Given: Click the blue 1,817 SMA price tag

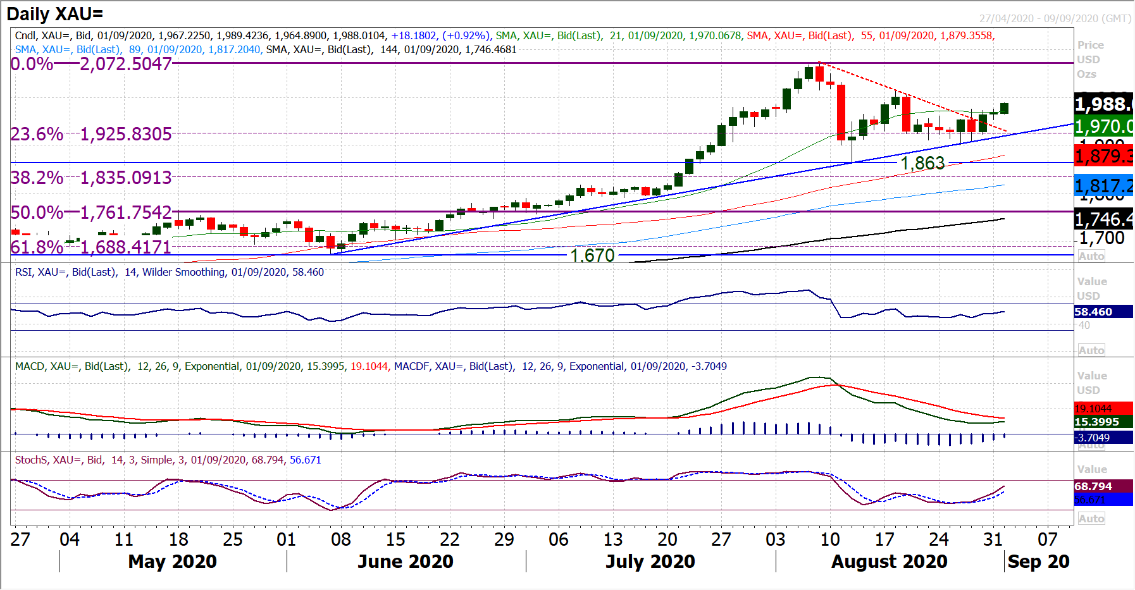Looking at the screenshot, I should point(1104,186).
